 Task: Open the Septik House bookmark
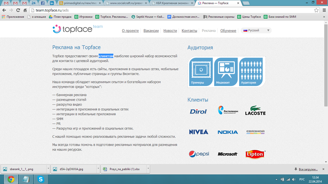[148, 17]
